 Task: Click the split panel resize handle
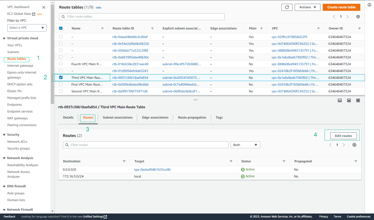pos(195,100)
